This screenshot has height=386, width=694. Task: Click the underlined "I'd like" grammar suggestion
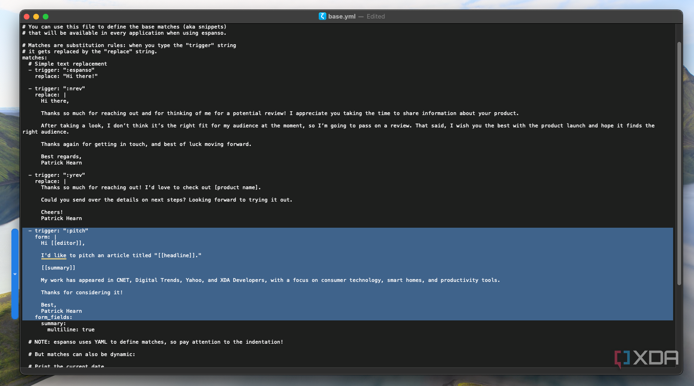click(54, 255)
